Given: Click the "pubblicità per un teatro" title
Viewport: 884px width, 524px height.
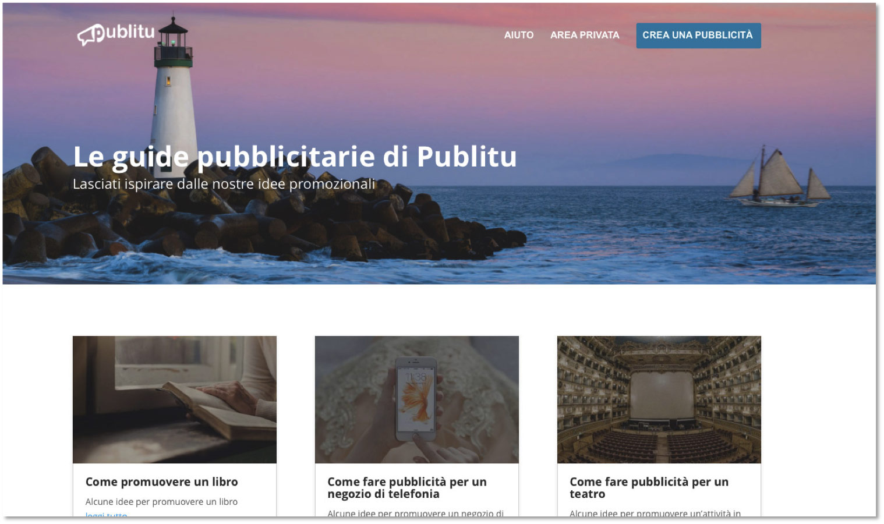Looking at the screenshot, I should pos(649,488).
